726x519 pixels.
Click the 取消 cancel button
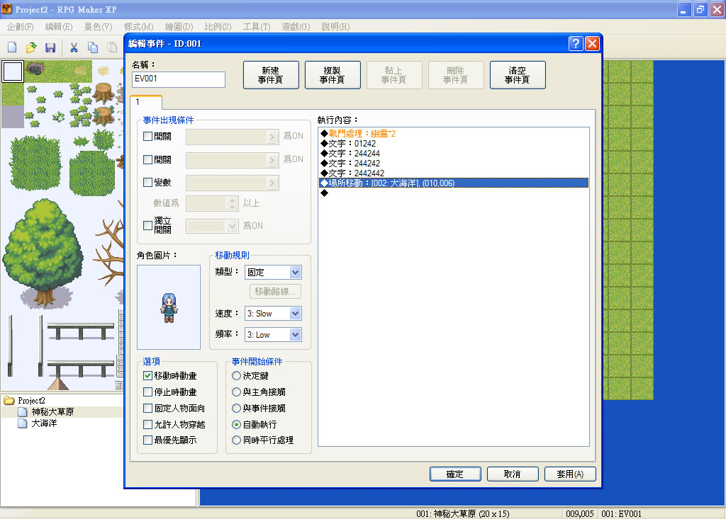[x=513, y=474]
